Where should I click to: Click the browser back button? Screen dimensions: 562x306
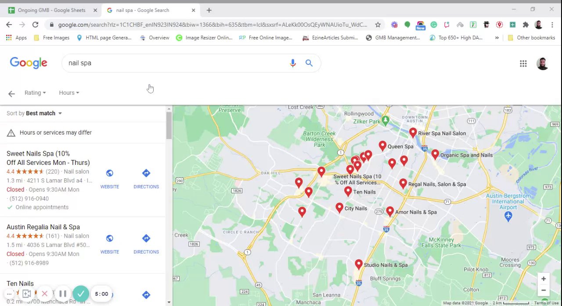[9, 25]
